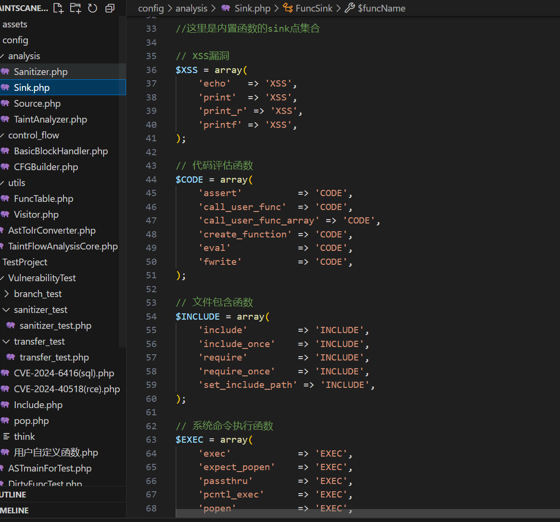This screenshot has height=522, width=560.
Task: Open CVE-2024-40518(rce).php file
Action: coord(66,389)
